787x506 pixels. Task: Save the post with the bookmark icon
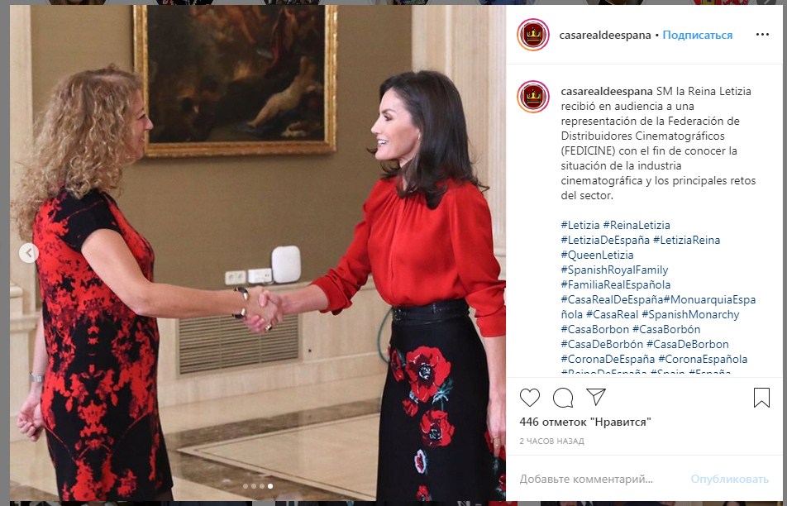pos(761,398)
